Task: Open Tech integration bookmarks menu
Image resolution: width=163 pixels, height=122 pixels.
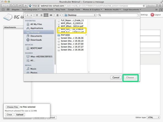Action: [x=31, y=10]
